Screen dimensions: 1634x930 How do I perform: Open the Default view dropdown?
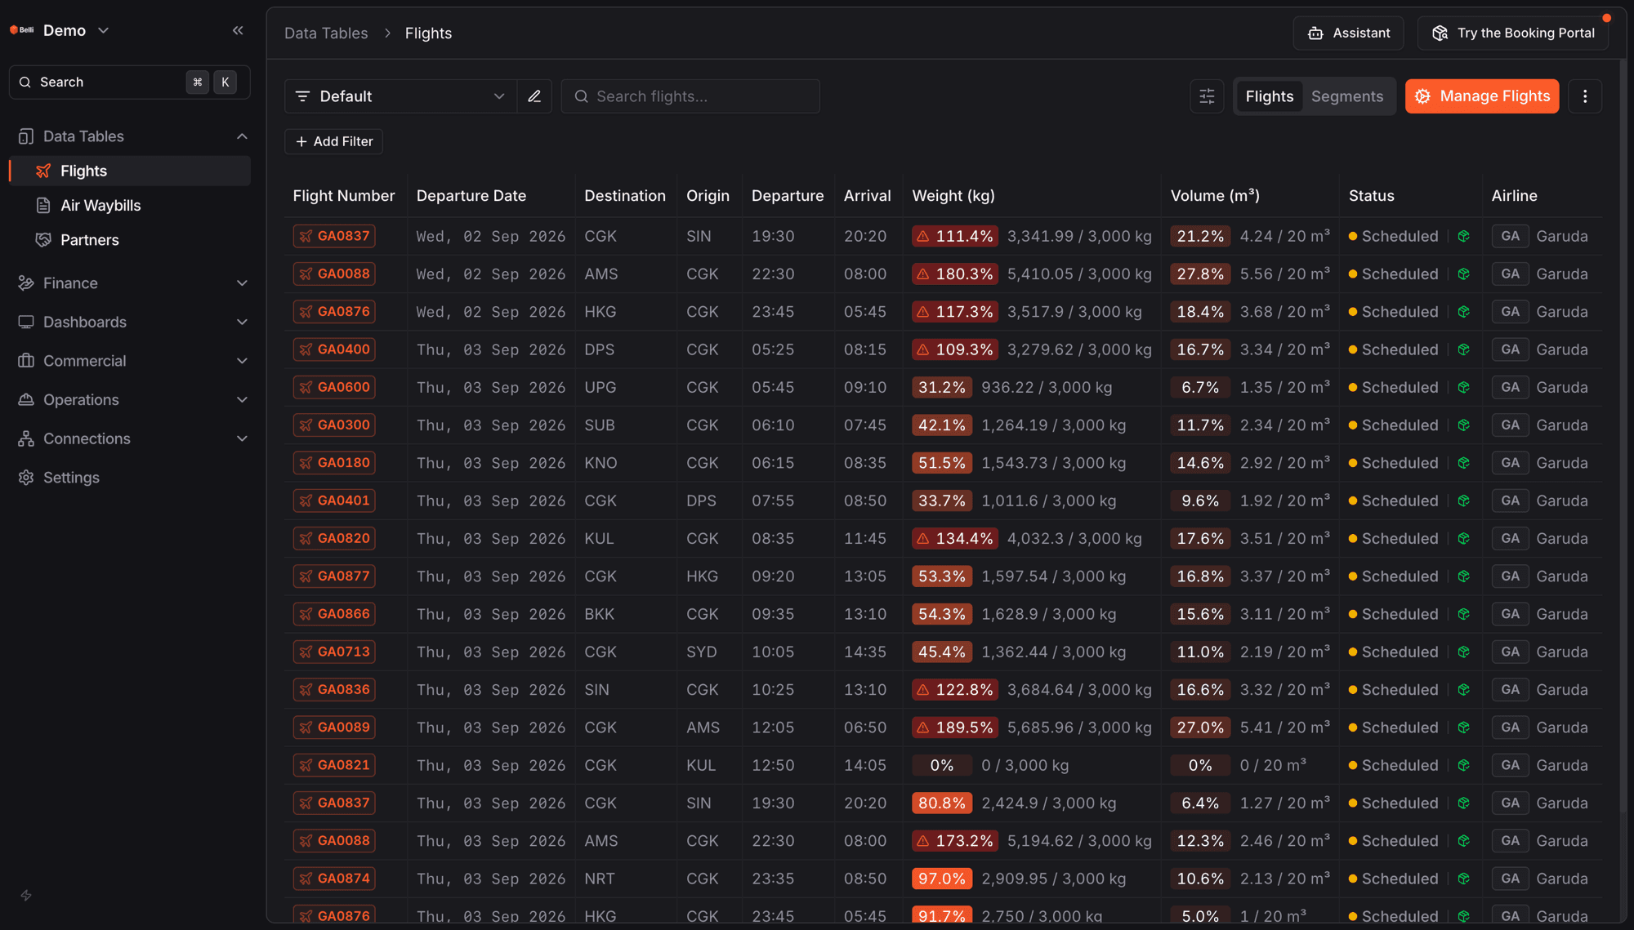(x=400, y=96)
